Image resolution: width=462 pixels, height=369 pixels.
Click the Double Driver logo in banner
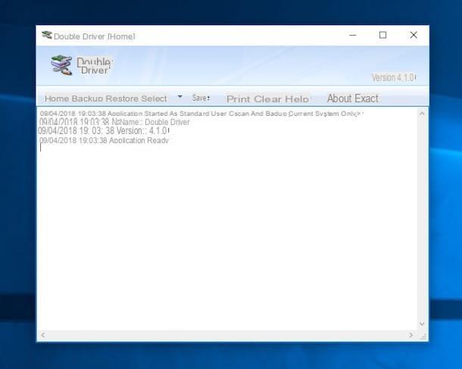click(x=61, y=65)
